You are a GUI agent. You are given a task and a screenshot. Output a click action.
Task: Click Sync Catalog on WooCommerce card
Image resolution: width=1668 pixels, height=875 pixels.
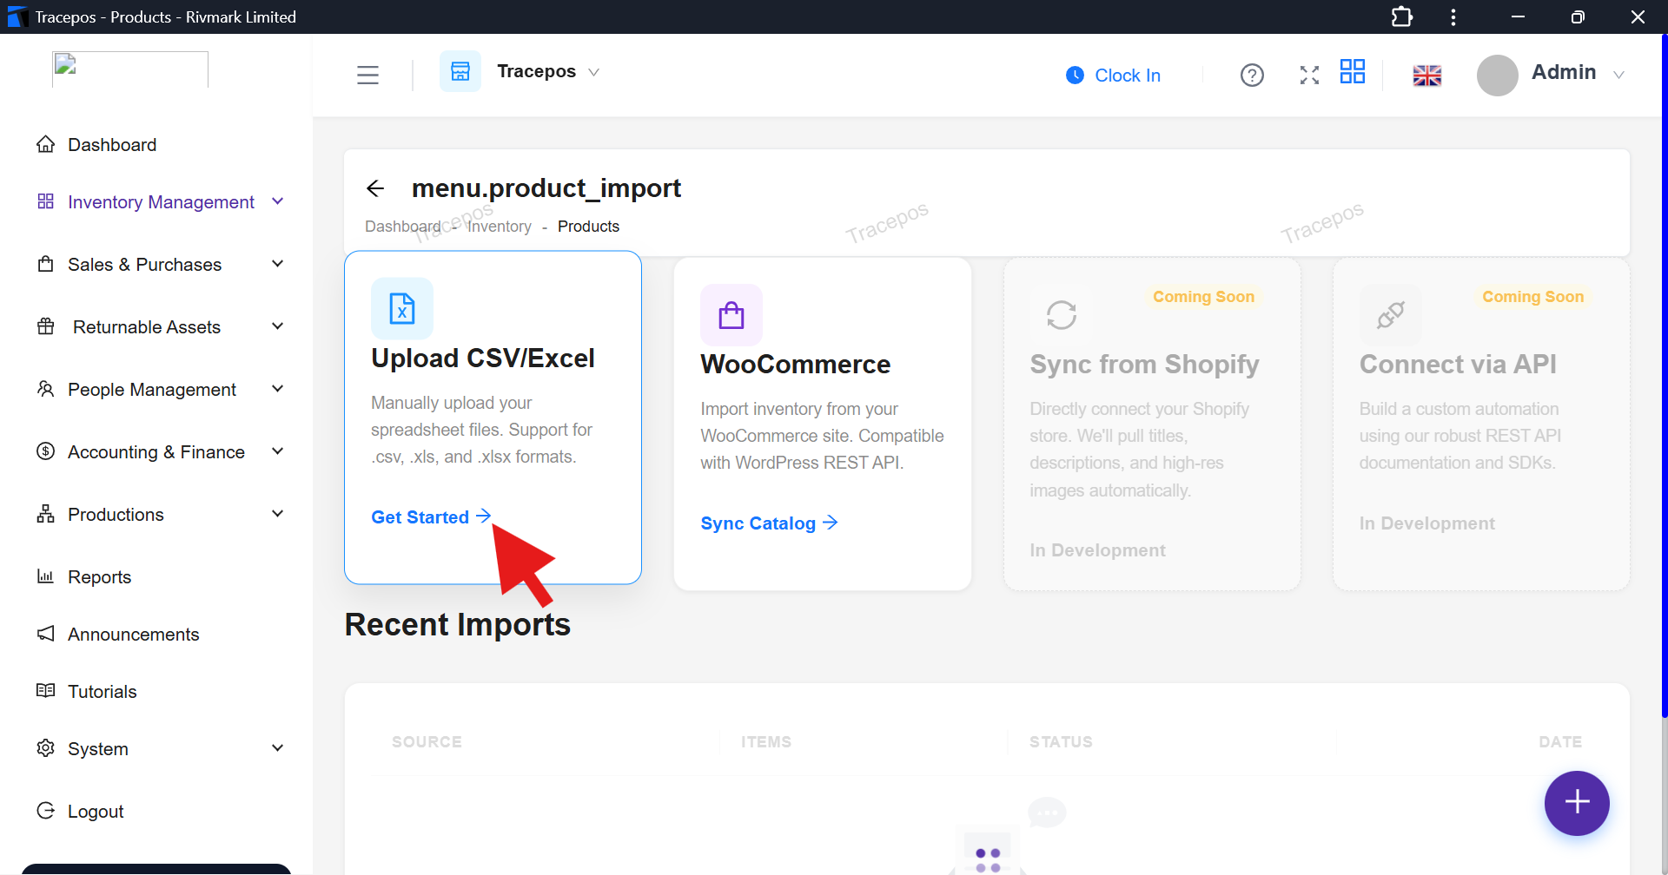click(x=769, y=523)
